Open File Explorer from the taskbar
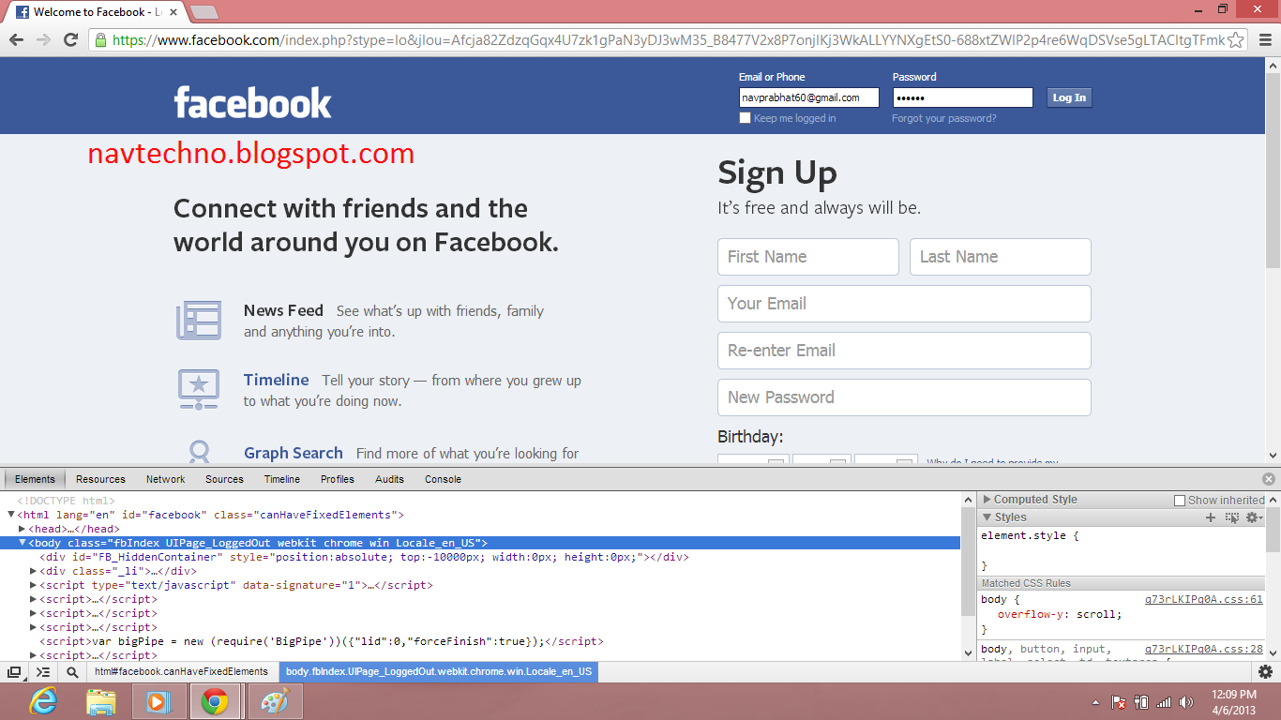 (100, 701)
